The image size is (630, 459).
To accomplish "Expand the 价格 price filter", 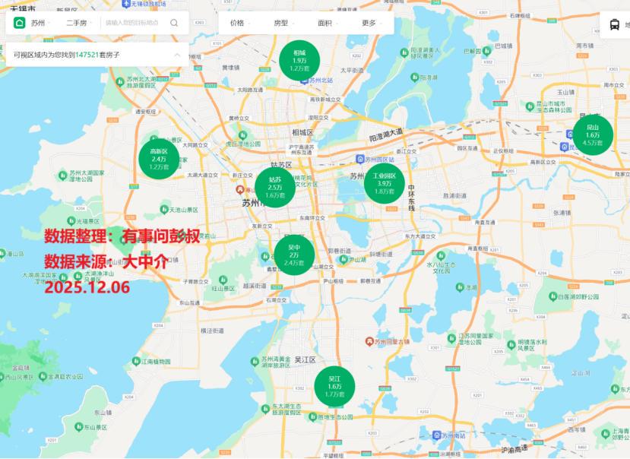I will click(x=240, y=23).
